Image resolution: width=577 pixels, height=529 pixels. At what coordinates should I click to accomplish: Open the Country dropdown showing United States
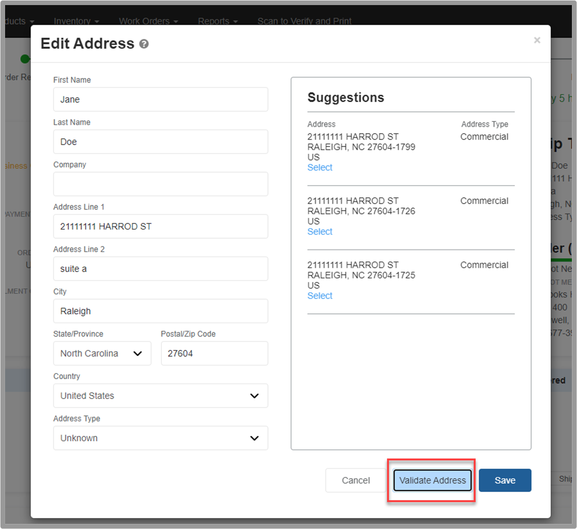(x=161, y=396)
